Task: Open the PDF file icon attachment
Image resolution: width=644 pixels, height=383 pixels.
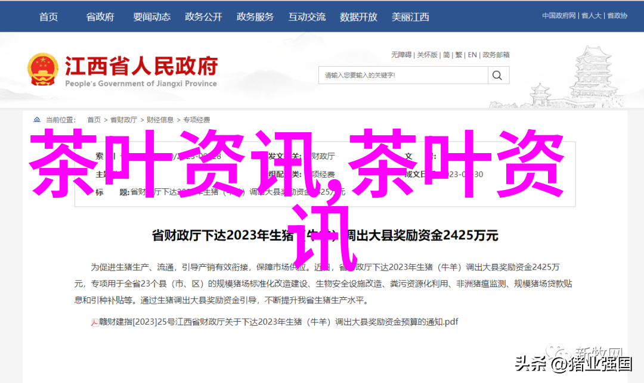Action: (94, 322)
